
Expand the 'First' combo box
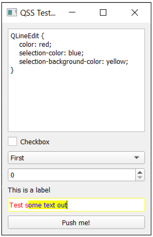pyautogui.click(x=76, y=158)
